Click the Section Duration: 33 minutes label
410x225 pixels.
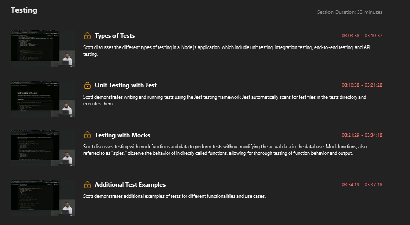coord(350,12)
